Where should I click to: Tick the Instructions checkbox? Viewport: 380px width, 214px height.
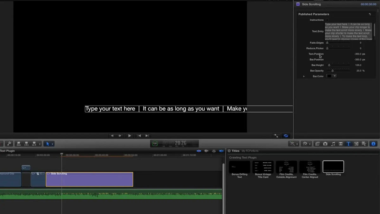tap(327, 20)
